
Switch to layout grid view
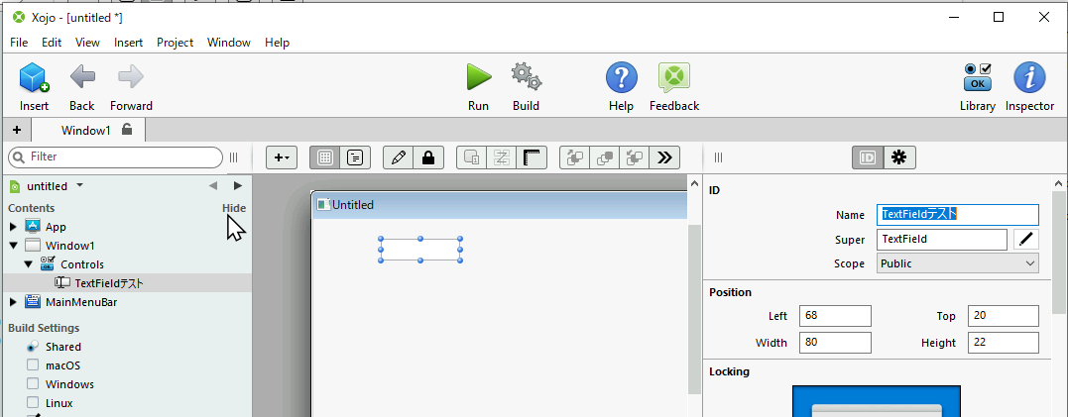325,157
